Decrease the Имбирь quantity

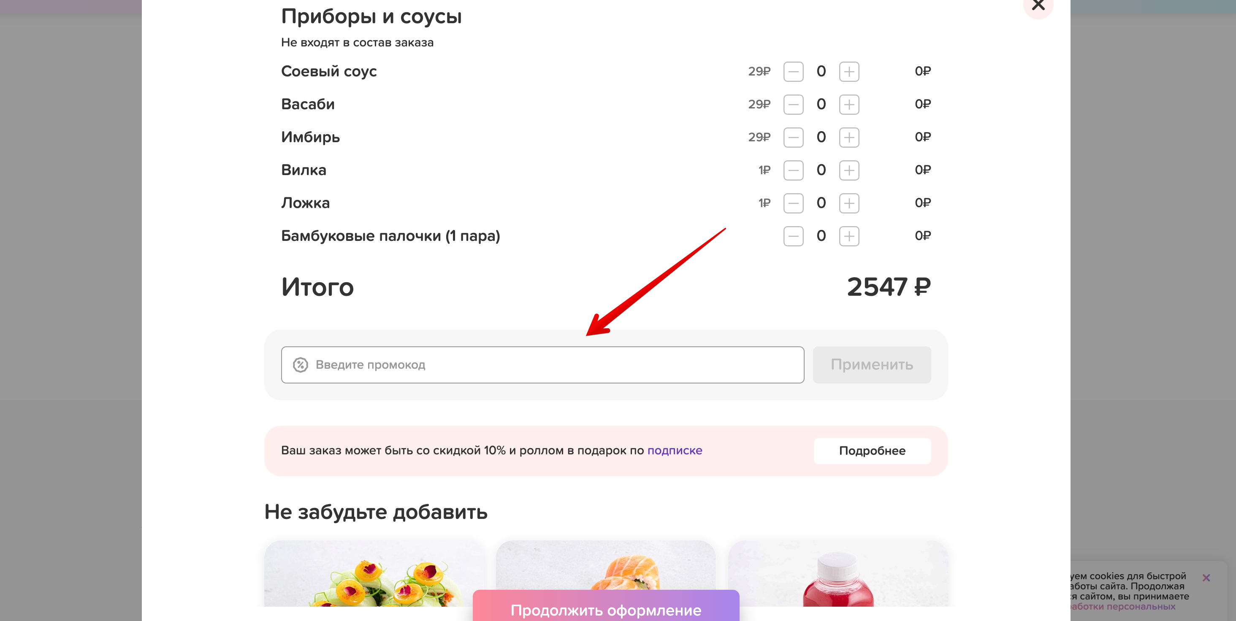(793, 137)
